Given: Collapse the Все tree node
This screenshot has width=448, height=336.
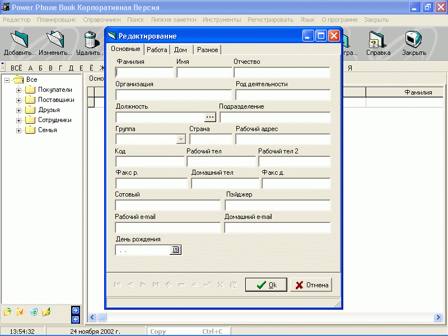Looking at the screenshot, I should point(7,80).
